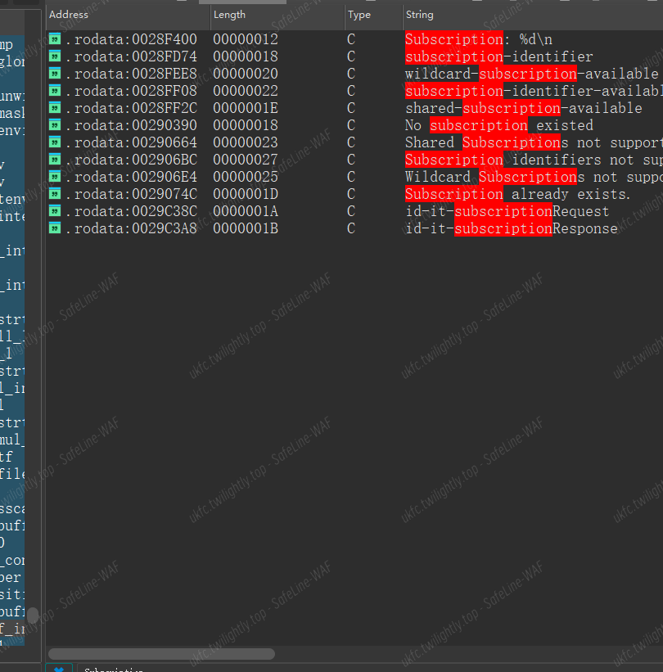
Task: Click string icon beside .rodata:0028FD74
Action: tap(55, 56)
